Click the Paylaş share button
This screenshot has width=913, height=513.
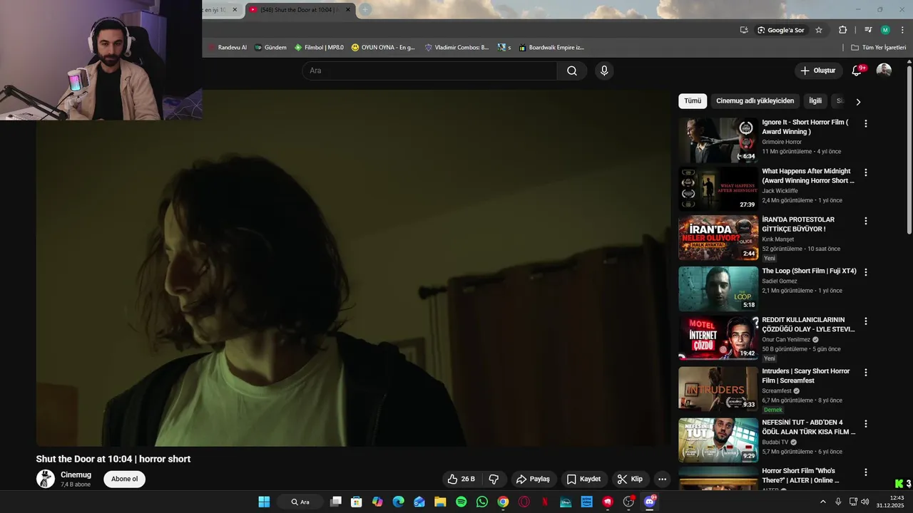coord(533,479)
